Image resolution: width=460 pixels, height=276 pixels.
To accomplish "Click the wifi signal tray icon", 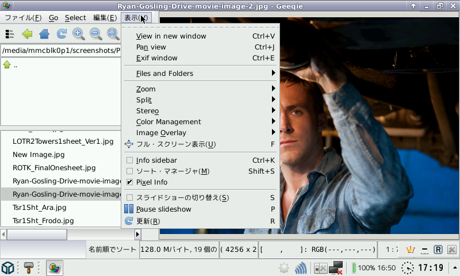I will point(300,268).
